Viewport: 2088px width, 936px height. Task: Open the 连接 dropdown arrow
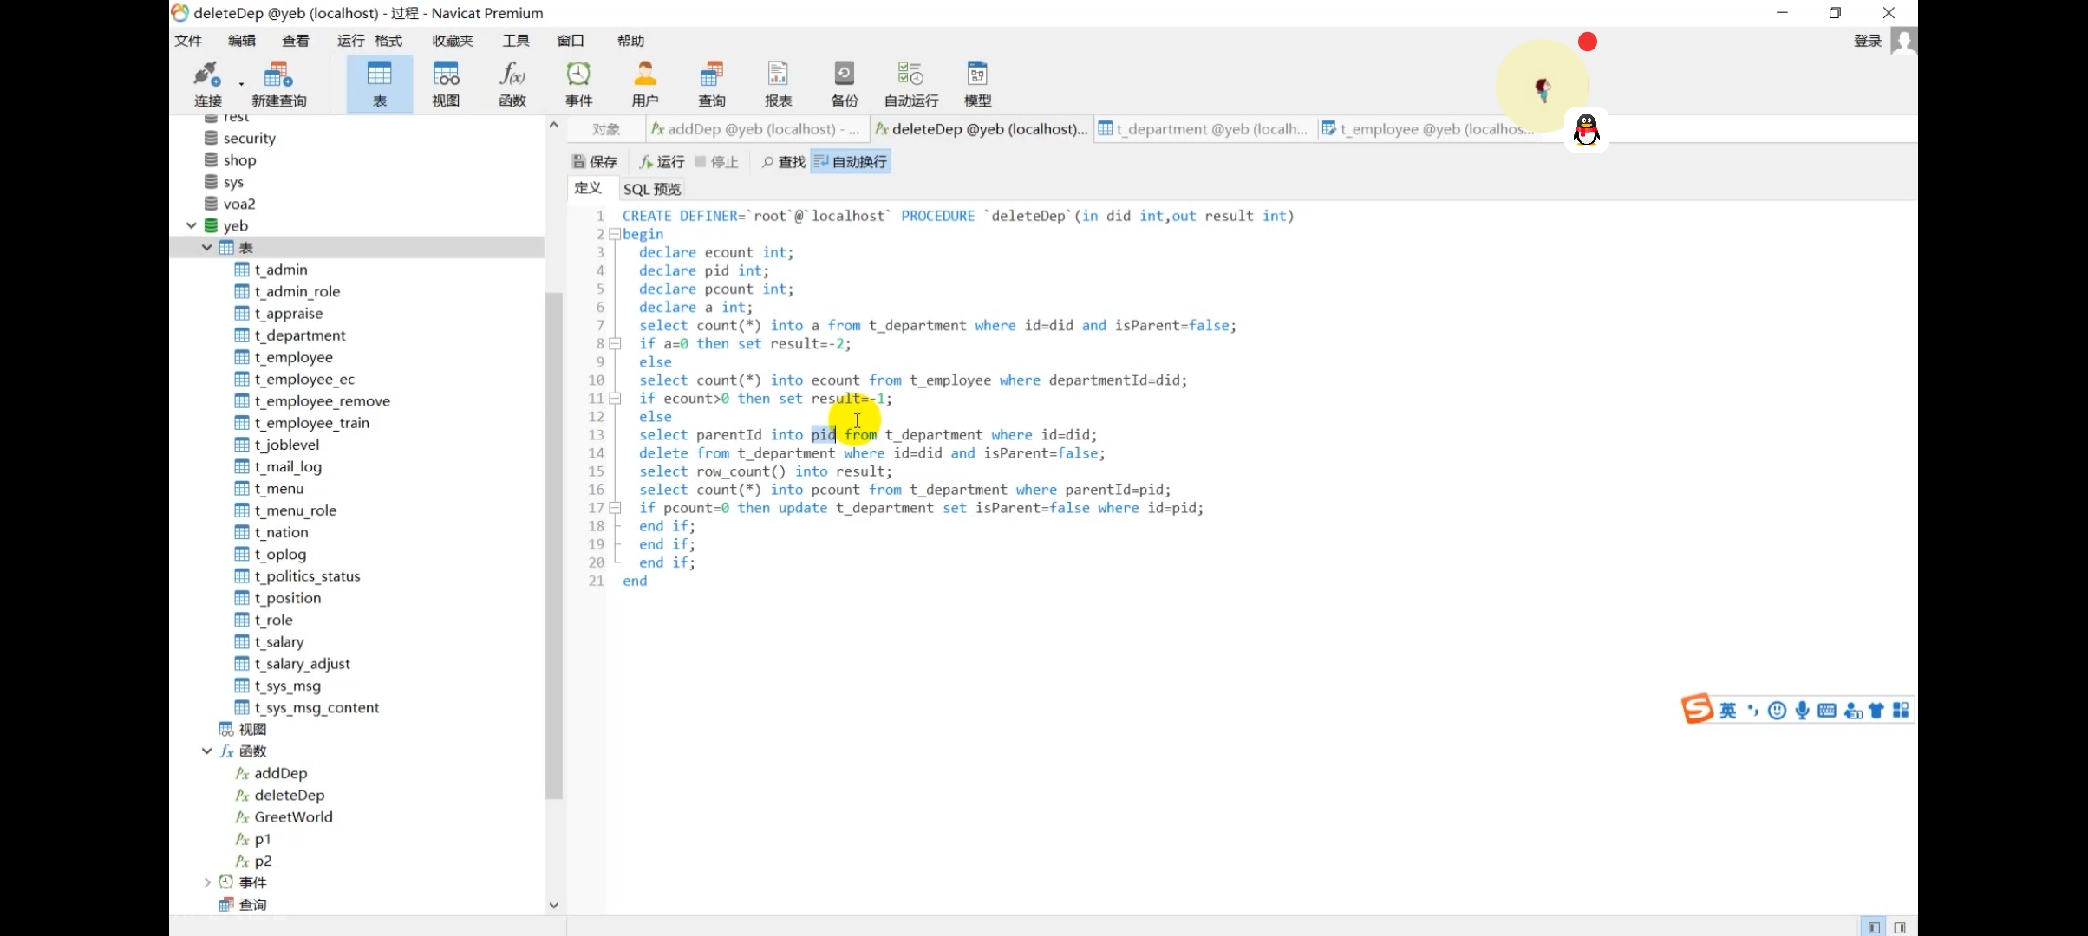pyautogui.click(x=241, y=84)
